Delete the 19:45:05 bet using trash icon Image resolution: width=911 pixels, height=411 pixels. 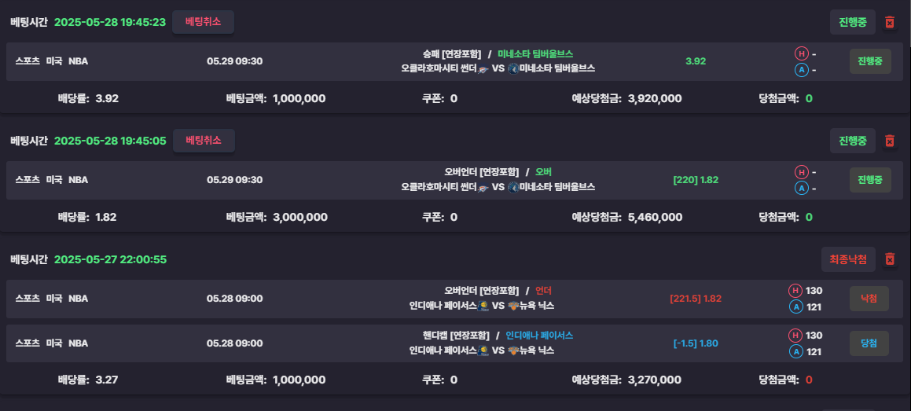[x=889, y=141]
